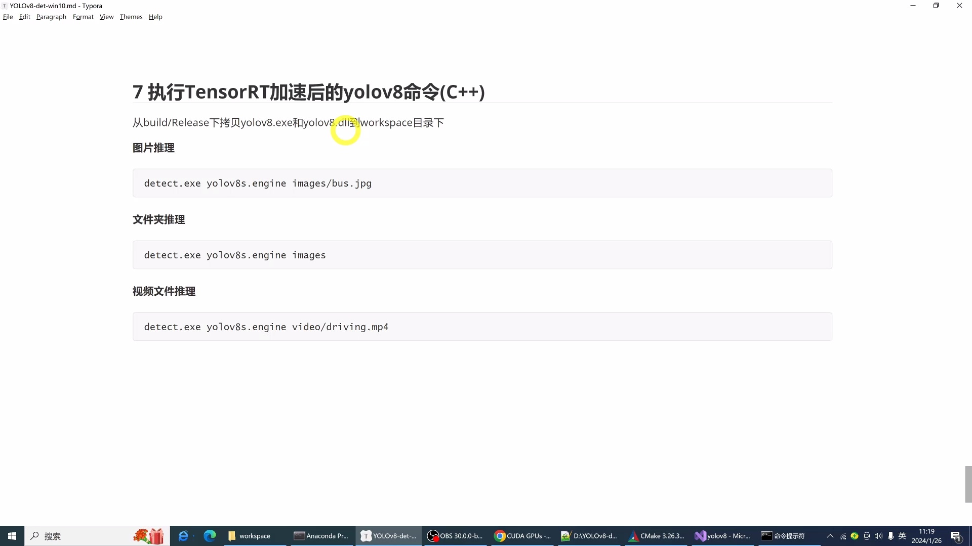This screenshot has height=546, width=972.
Task: Open the speaker volume control in tray
Action: [878, 536]
